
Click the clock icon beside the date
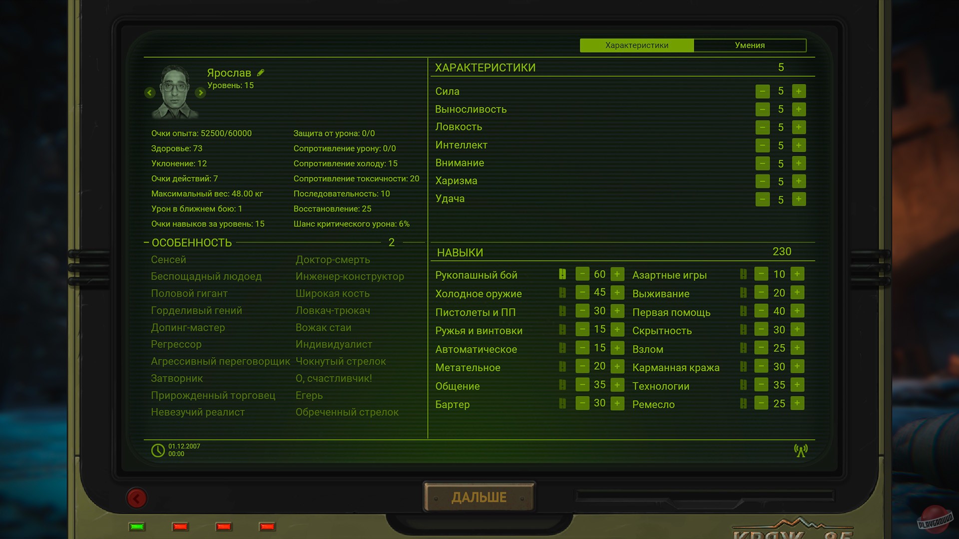pos(158,450)
